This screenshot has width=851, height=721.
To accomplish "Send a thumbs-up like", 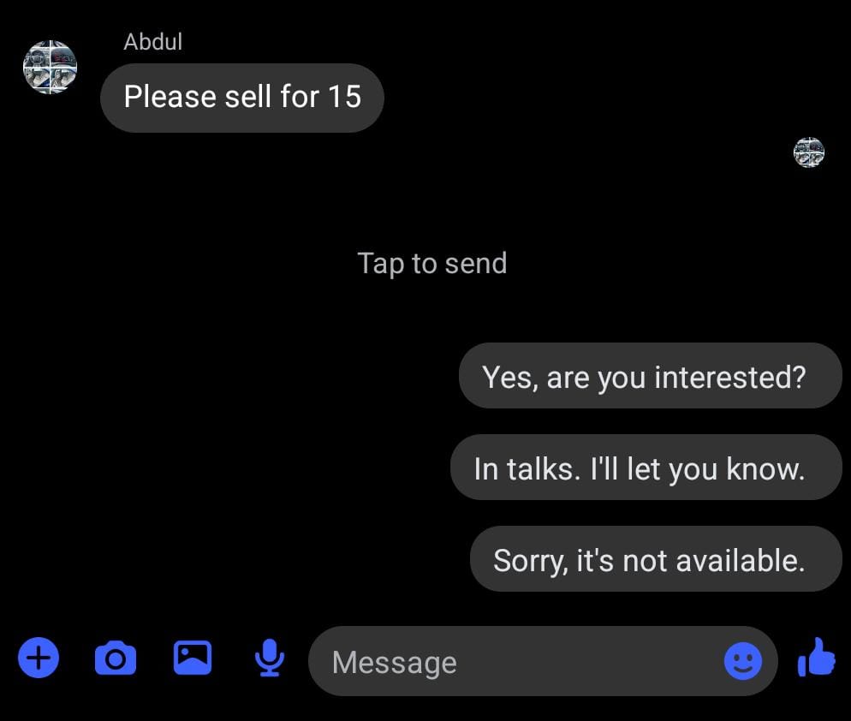I will (x=816, y=659).
